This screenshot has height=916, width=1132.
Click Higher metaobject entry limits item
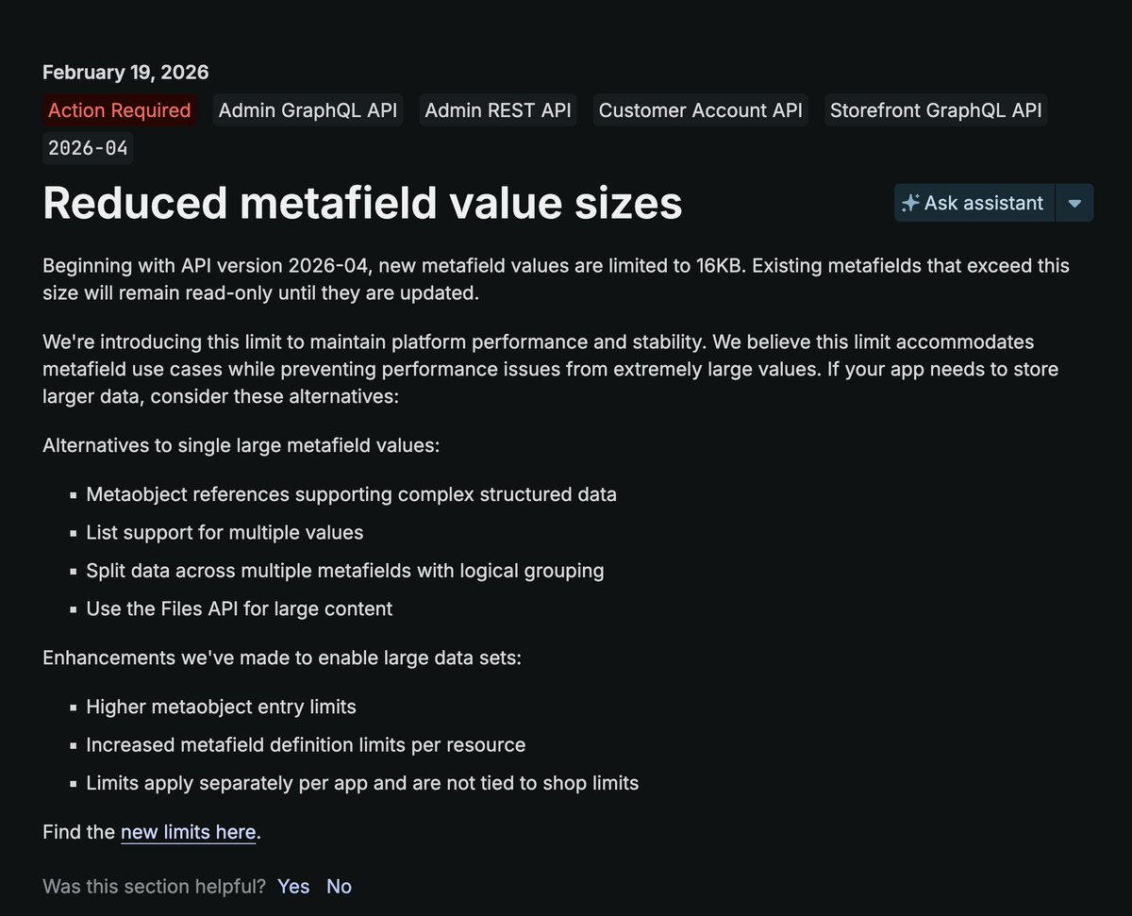point(221,707)
